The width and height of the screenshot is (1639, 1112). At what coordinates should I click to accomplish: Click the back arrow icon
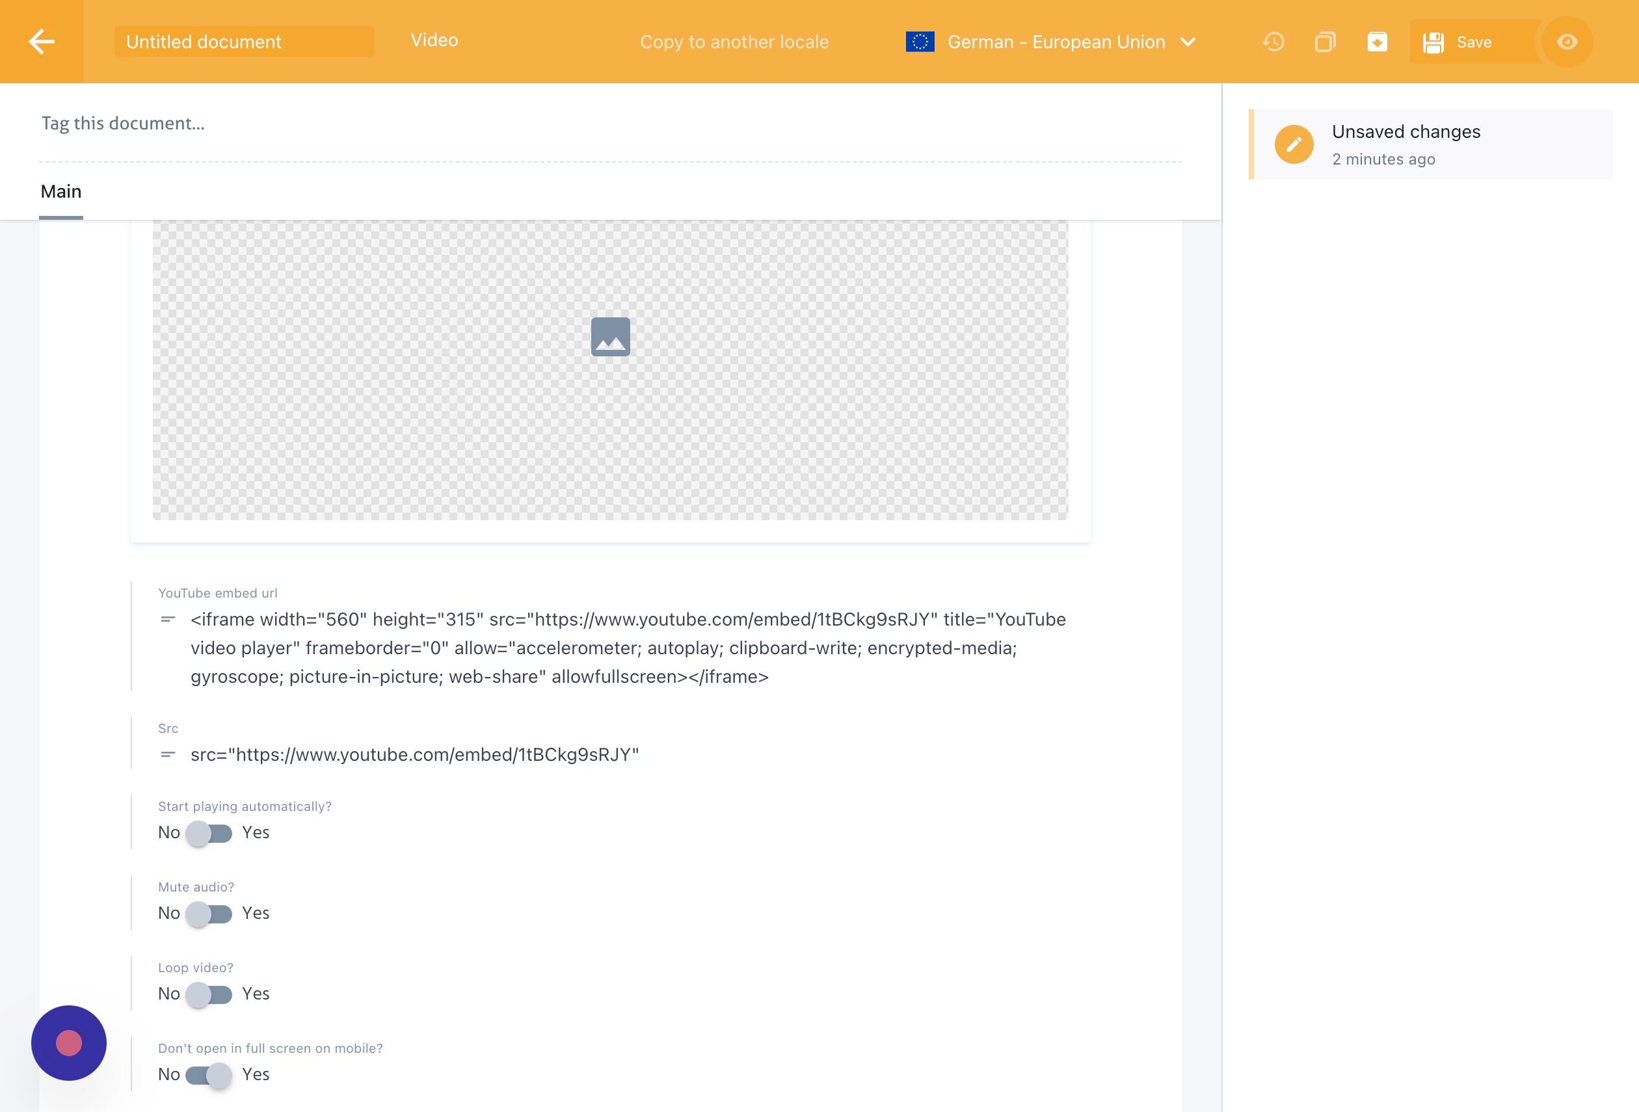[x=42, y=42]
